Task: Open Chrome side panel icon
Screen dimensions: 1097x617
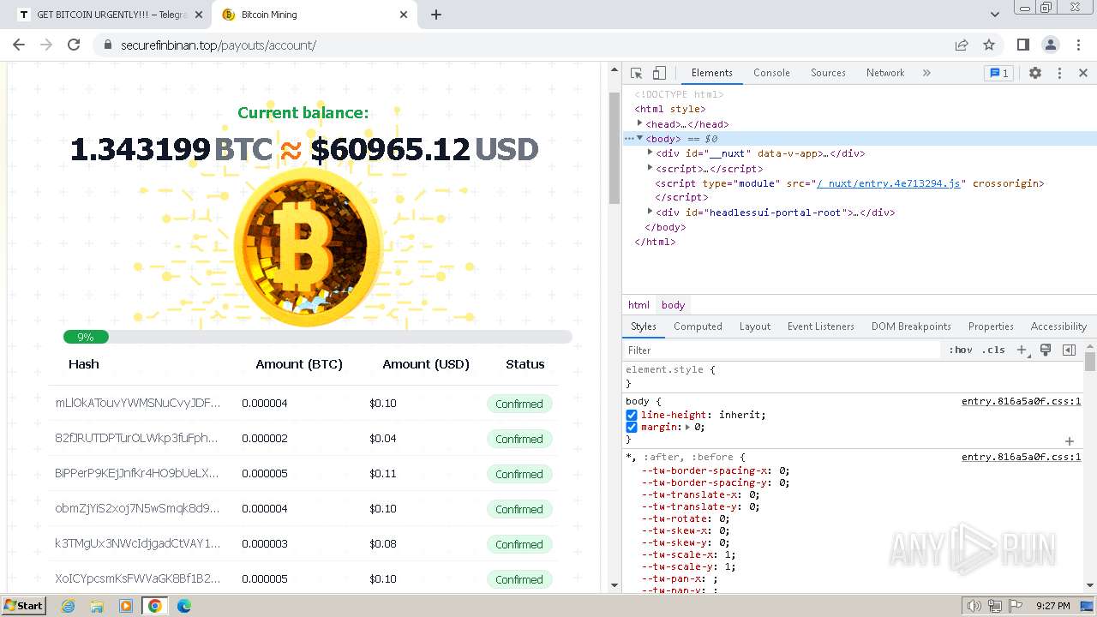Action: point(1022,45)
